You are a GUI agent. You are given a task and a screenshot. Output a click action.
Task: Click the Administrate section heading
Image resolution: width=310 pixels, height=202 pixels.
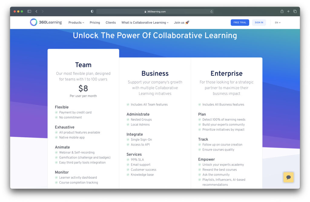[138, 114]
